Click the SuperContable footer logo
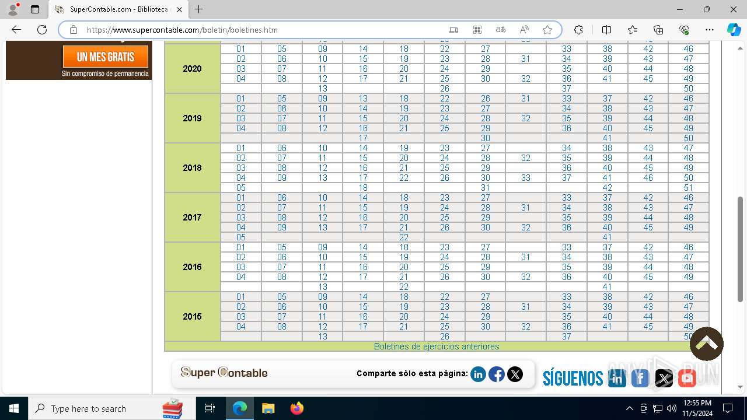Image resolution: width=747 pixels, height=420 pixels. click(x=224, y=373)
